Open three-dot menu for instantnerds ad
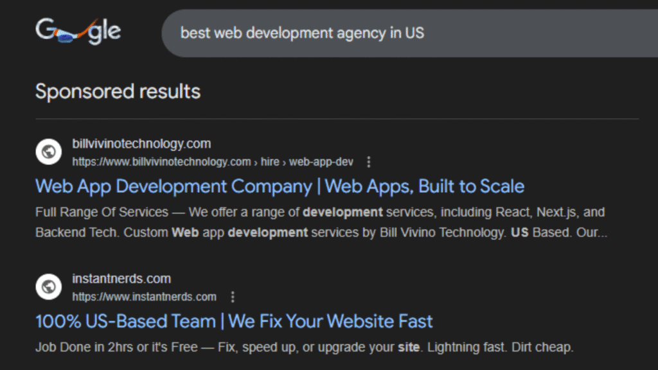The image size is (658, 370). tap(233, 297)
